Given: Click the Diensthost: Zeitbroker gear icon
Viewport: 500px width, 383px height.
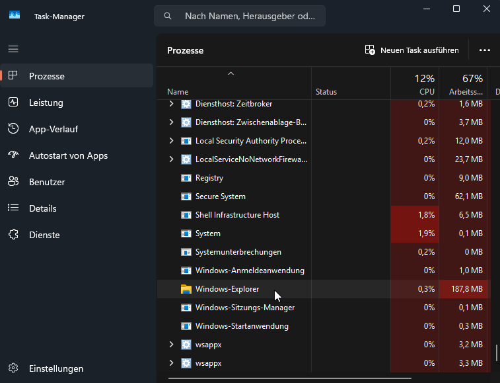Looking at the screenshot, I should click(x=186, y=104).
